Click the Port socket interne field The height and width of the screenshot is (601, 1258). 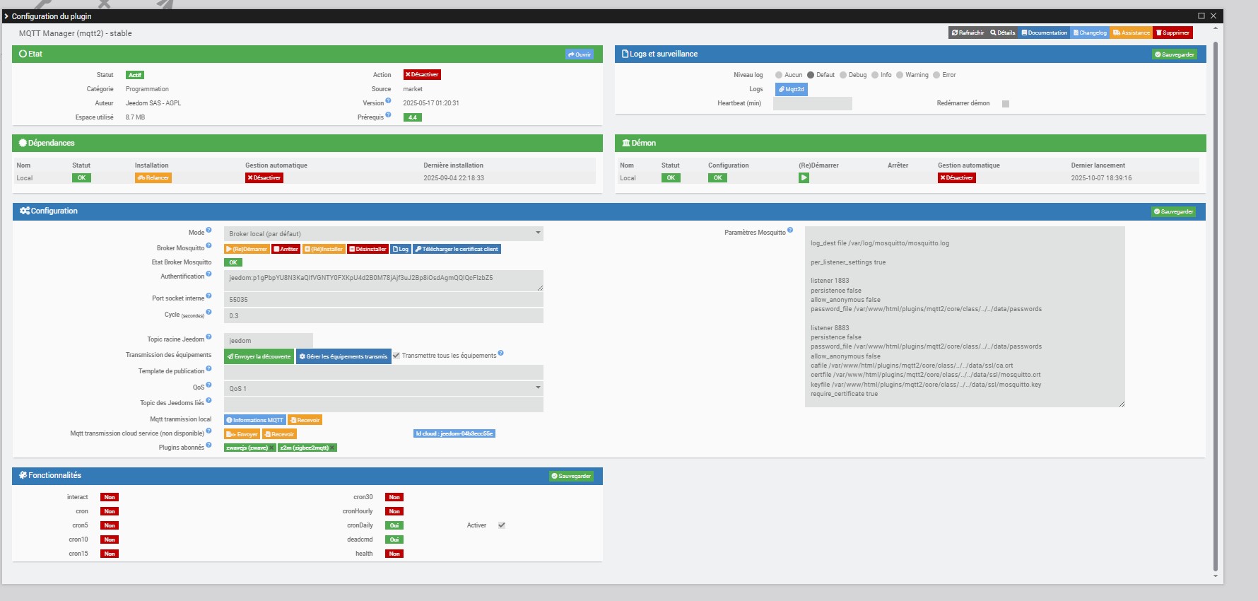[x=384, y=300]
